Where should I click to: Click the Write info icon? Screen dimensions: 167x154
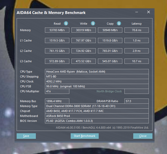pyautogui.click(x=93, y=23)
